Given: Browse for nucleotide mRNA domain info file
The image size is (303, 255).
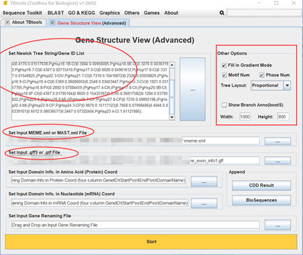Looking at the screenshot, I should click(x=204, y=203).
